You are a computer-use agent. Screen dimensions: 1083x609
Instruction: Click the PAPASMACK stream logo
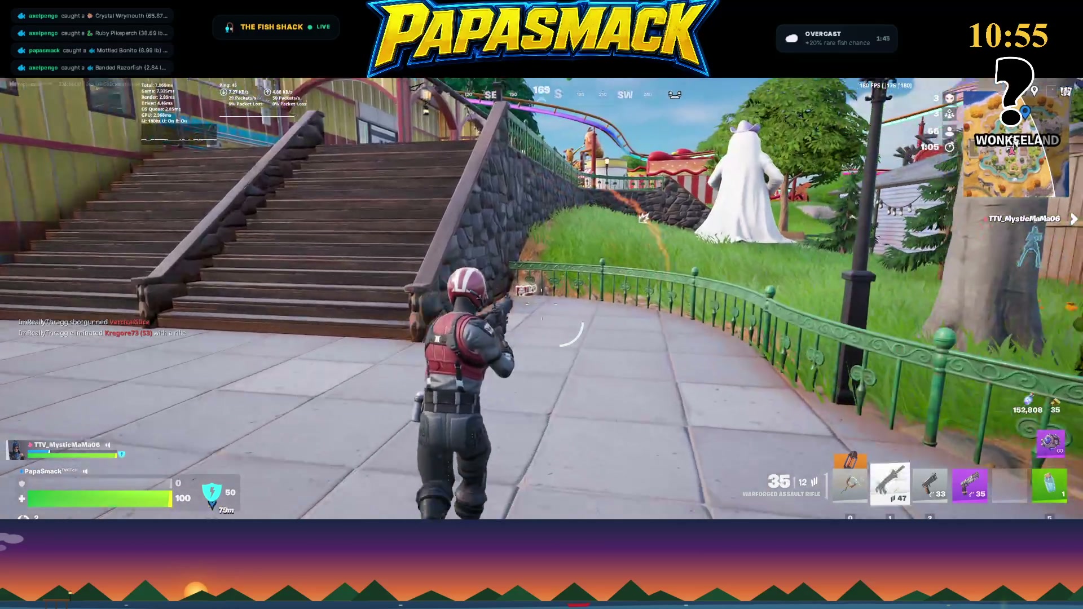[542, 37]
